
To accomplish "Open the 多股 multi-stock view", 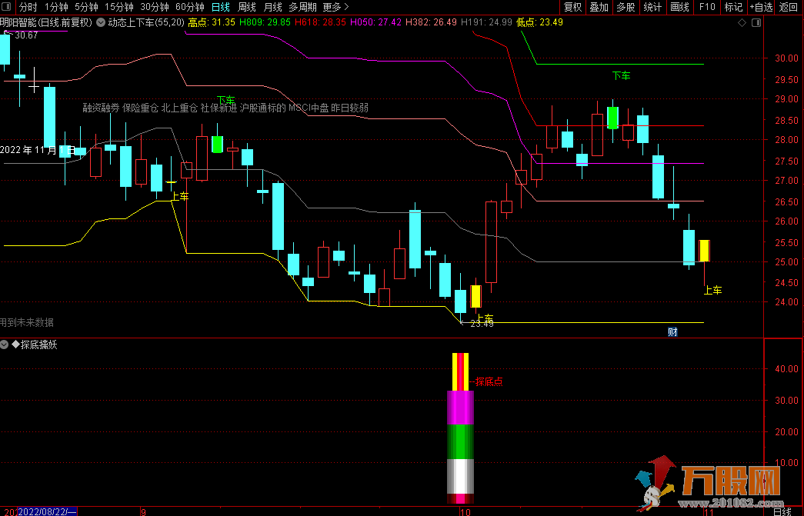I will (x=626, y=7).
